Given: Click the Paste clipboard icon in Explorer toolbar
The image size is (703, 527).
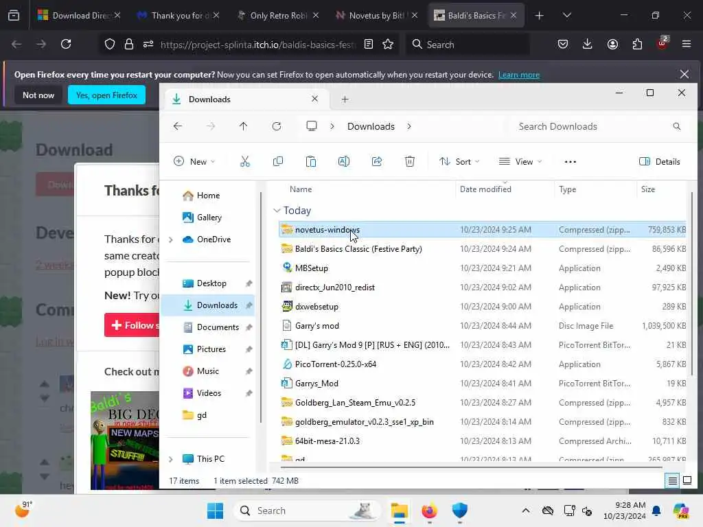Looking at the screenshot, I should click(311, 162).
